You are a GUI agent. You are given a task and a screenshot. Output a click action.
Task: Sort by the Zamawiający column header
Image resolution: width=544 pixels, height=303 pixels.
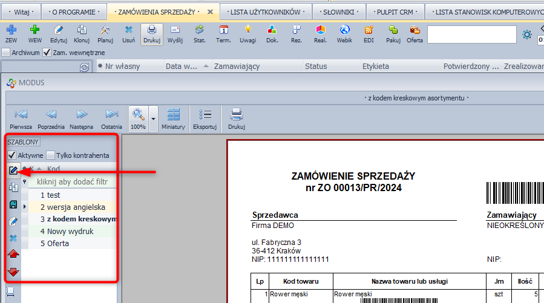[257, 66]
